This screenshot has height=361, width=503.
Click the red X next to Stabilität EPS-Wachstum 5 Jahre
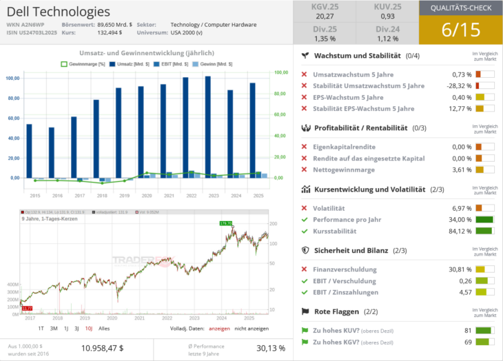(x=304, y=108)
